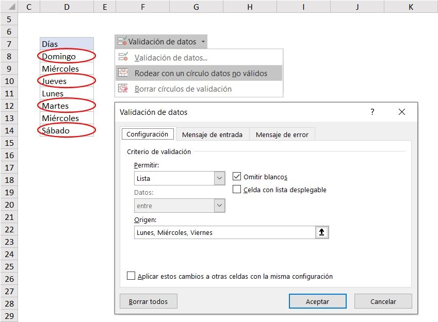The width and height of the screenshot is (438, 322).
Task: Check Aplicar estos cambios a otras celdas
Action: [x=131, y=276]
